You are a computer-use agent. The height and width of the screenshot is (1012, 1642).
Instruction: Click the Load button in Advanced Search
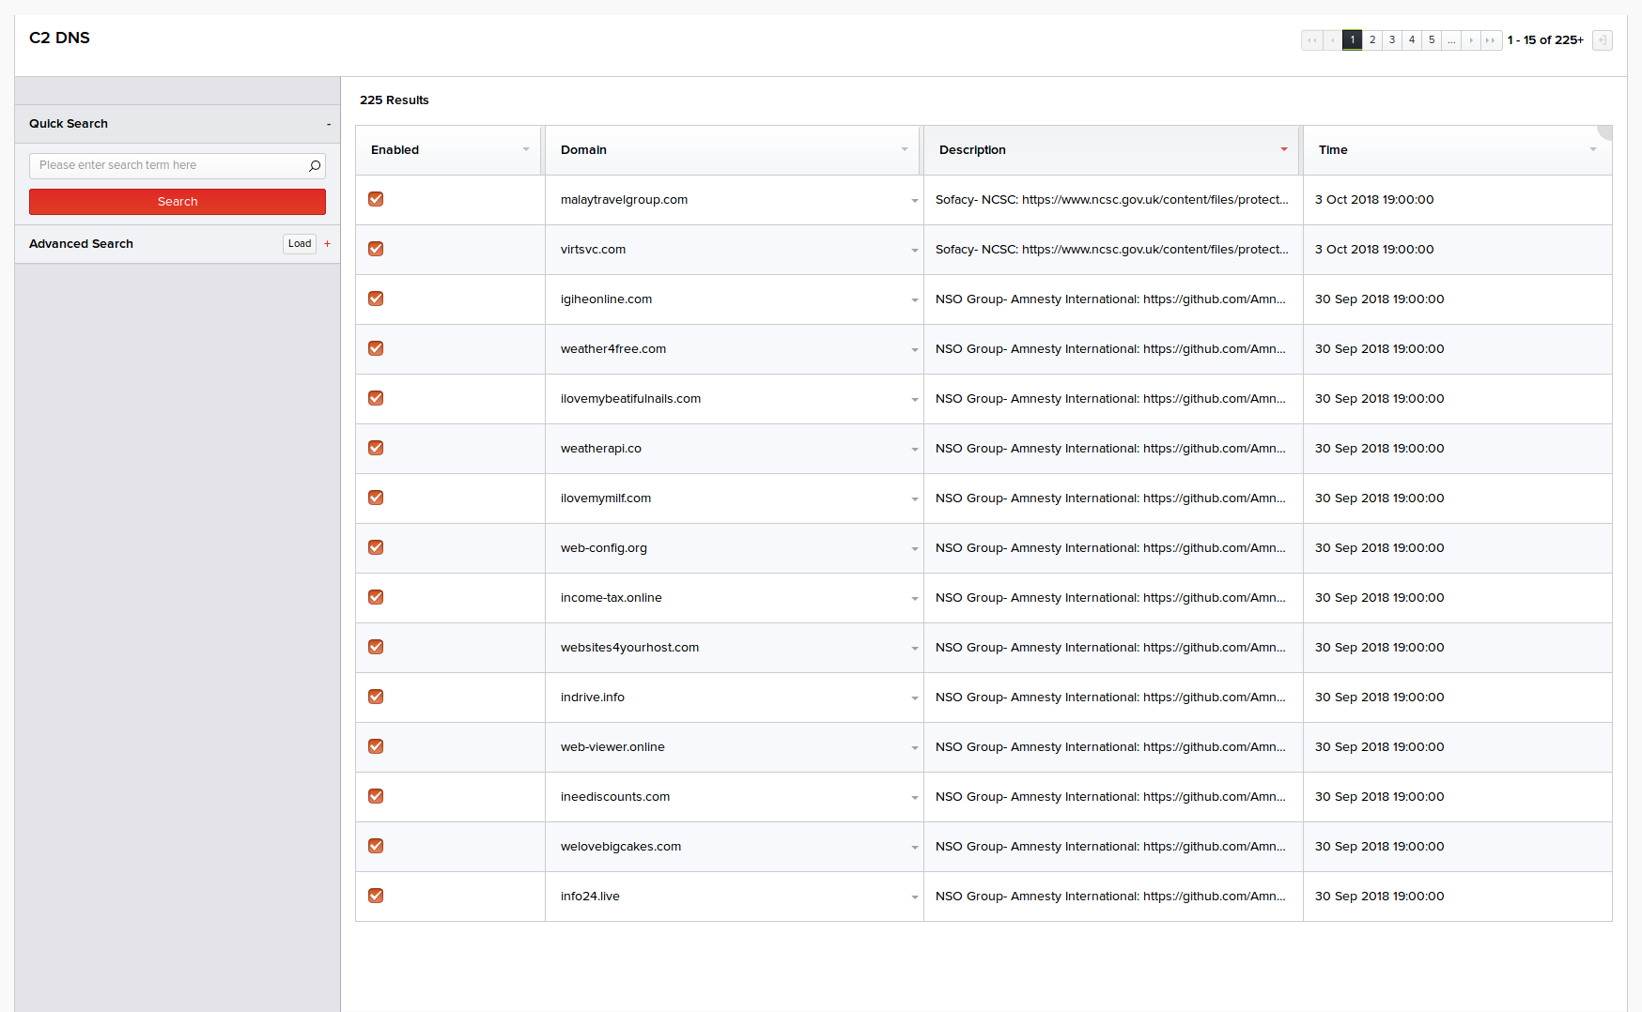[300, 244]
